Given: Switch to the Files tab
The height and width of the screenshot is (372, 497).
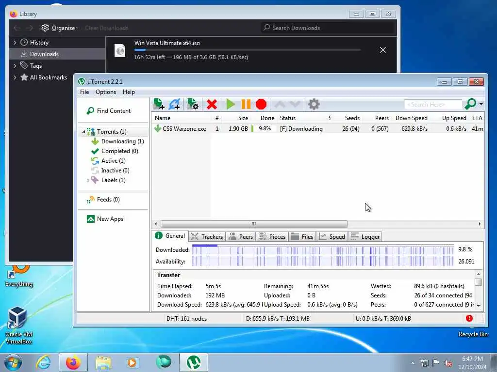Looking at the screenshot, I should tap(302, 236).
